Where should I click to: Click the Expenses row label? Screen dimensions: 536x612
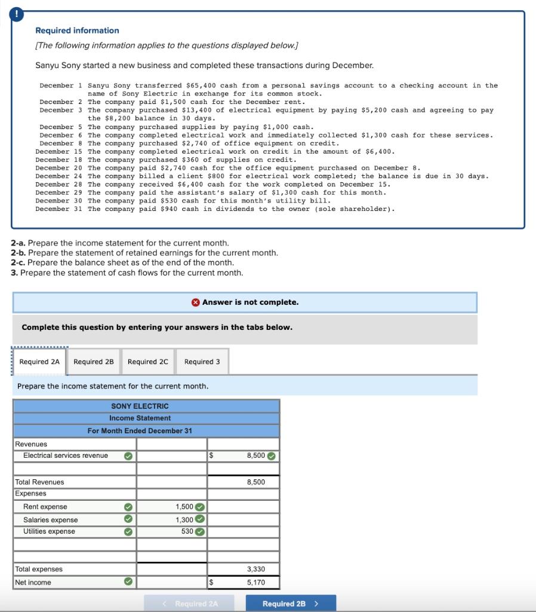(x=30, y=493)
